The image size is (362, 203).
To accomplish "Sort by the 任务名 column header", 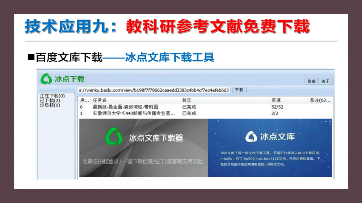I will click(x=100, y=100).
